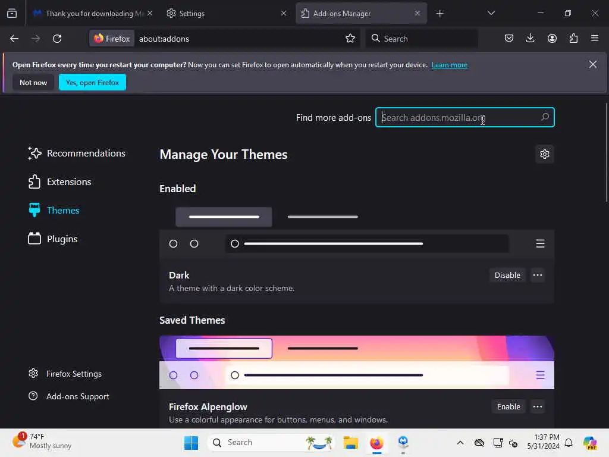Image resolution: width=609 pixels, height=457 pixels.
Task: Open the Tools for all add-ons gear
Action: pos(545,154)
